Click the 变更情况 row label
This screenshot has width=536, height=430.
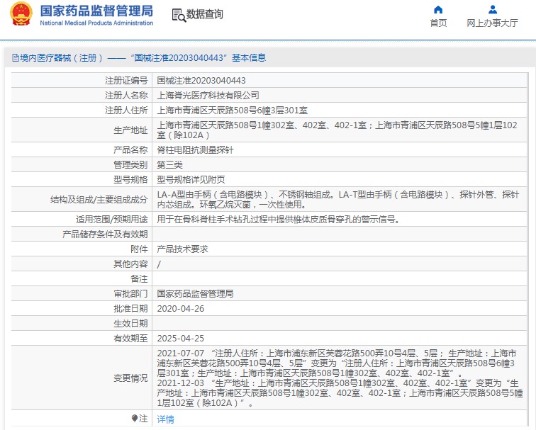130,378
